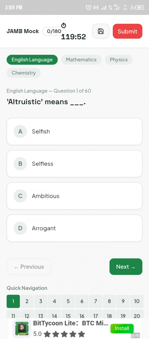Choose option A Selfish
Viewport: 149px width, 339px height.
[74, 131]
